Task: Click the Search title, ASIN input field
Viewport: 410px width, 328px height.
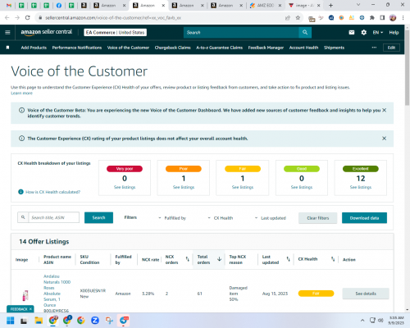Action: (54, 217)
